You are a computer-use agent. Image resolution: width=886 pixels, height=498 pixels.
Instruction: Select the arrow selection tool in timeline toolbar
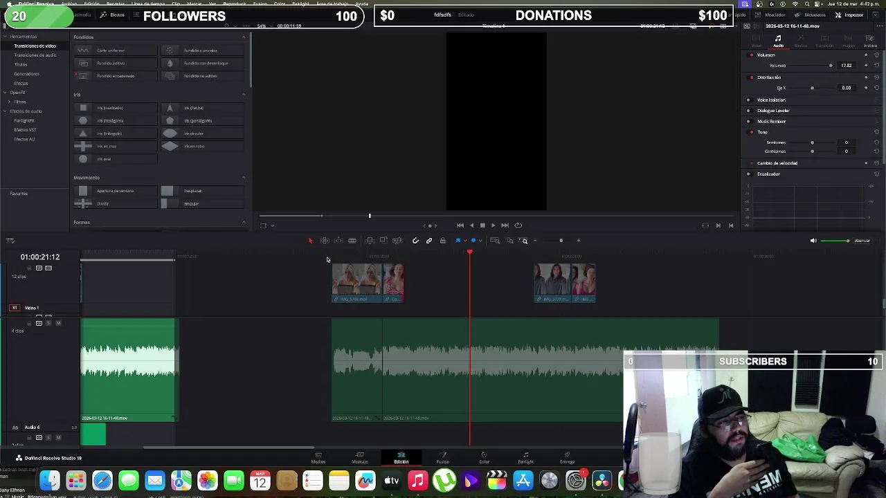coord(310,241)
